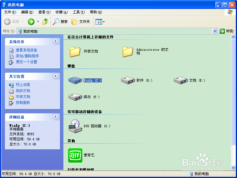Select the Administrator 的文档 folder icon
Image resolution: width=237 pixels, height=178 pixels.
point(128,52)
